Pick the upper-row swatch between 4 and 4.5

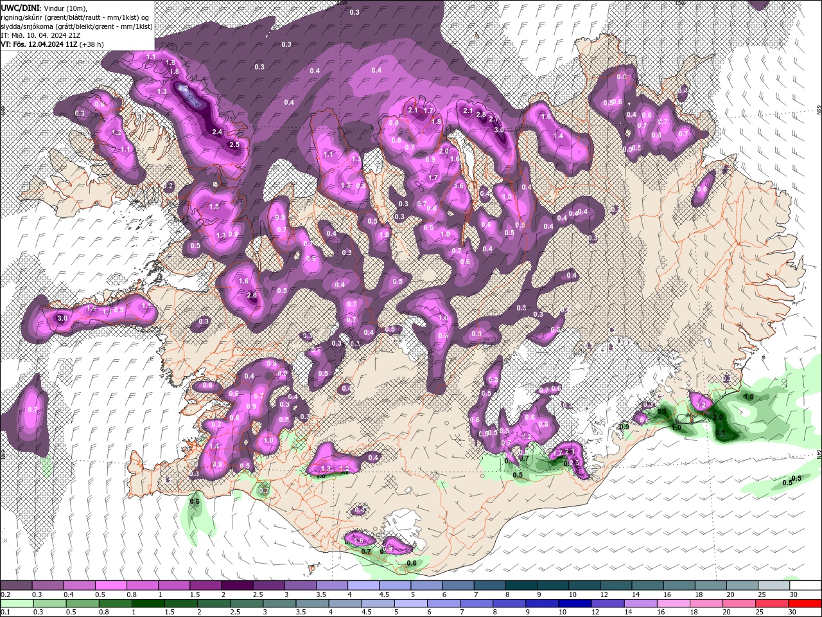coord(363,586)
